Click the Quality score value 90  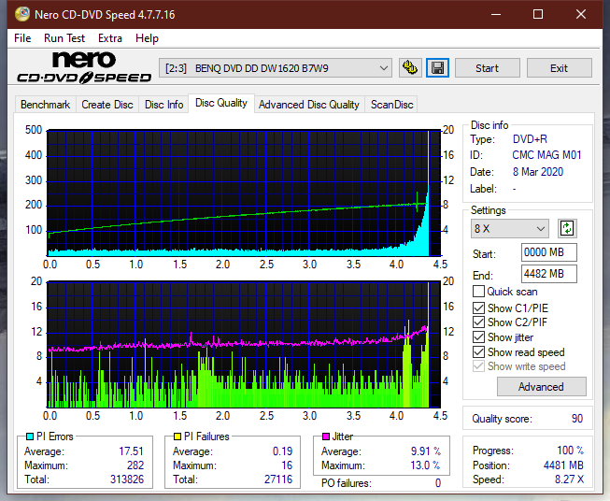pyautogui.click(x=577, y=419)
